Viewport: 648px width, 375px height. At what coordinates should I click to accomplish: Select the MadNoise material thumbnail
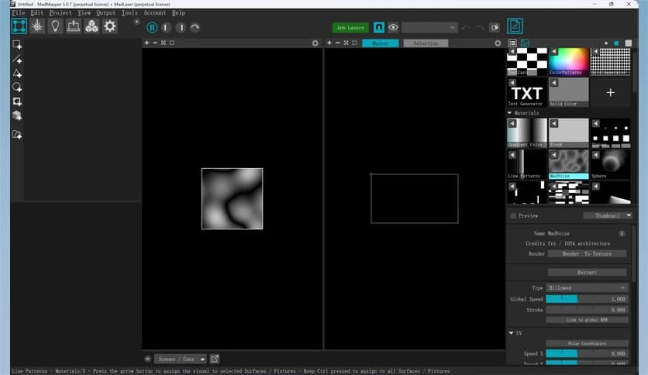(x=569, y=164)
